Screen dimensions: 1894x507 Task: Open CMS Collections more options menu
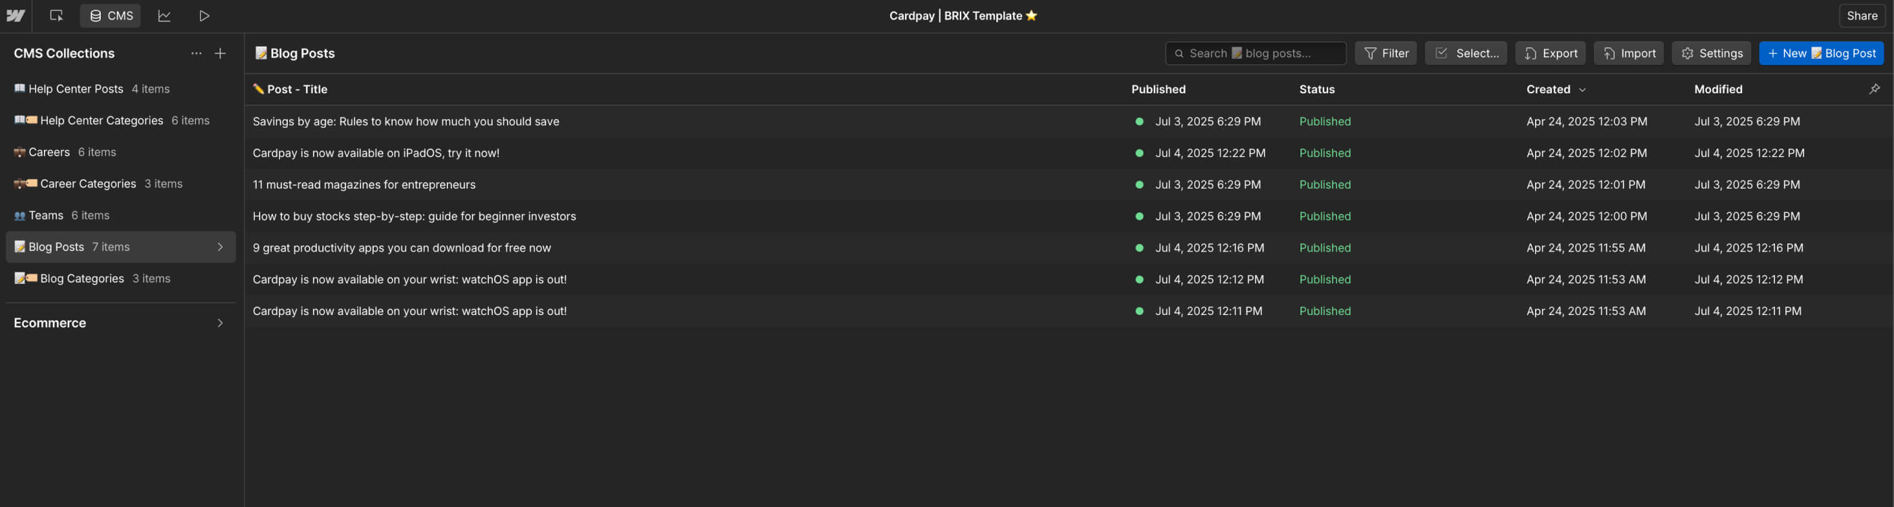pyautogui.click(x=196, y=53)
